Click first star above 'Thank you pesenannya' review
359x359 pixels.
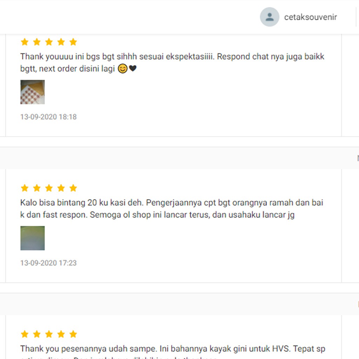[25, 334]
